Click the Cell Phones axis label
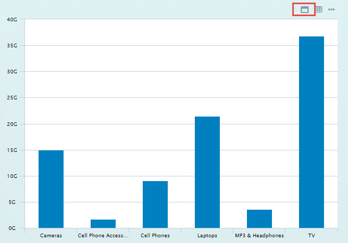The image size is (348, 243). point(155,236)
